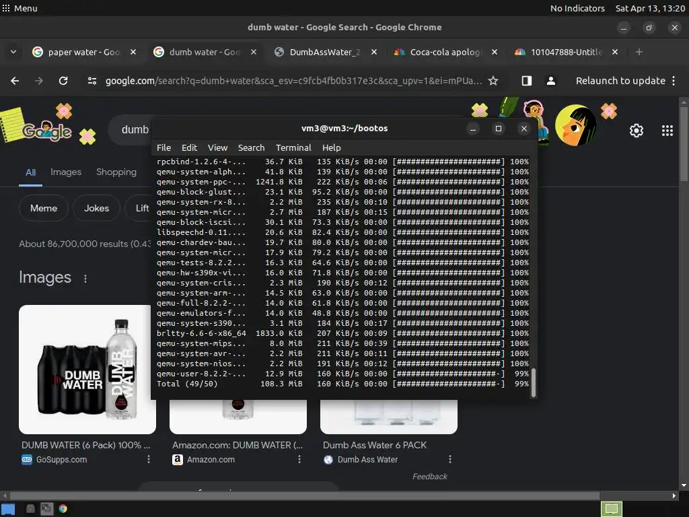Open a new Chrome tab
The width and height of the screenshot is (689, 517).
coord(639,52)
